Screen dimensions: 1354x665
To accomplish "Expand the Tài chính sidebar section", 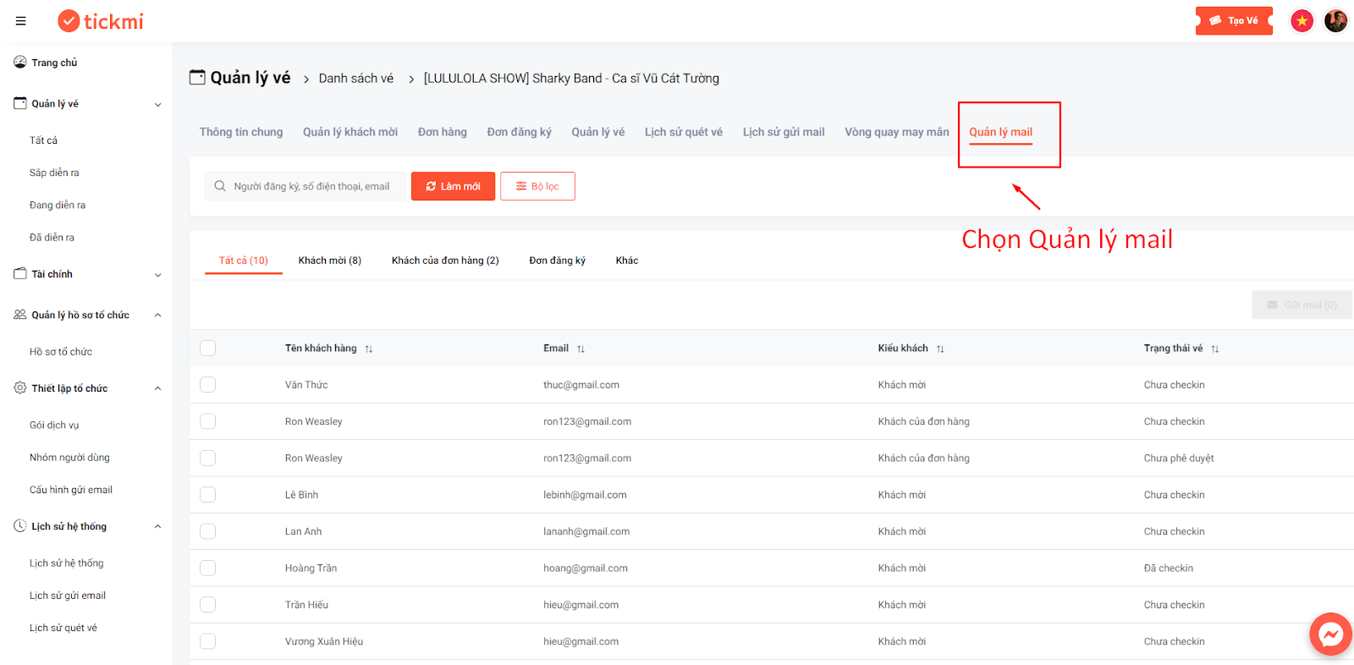I will point(157,274).
